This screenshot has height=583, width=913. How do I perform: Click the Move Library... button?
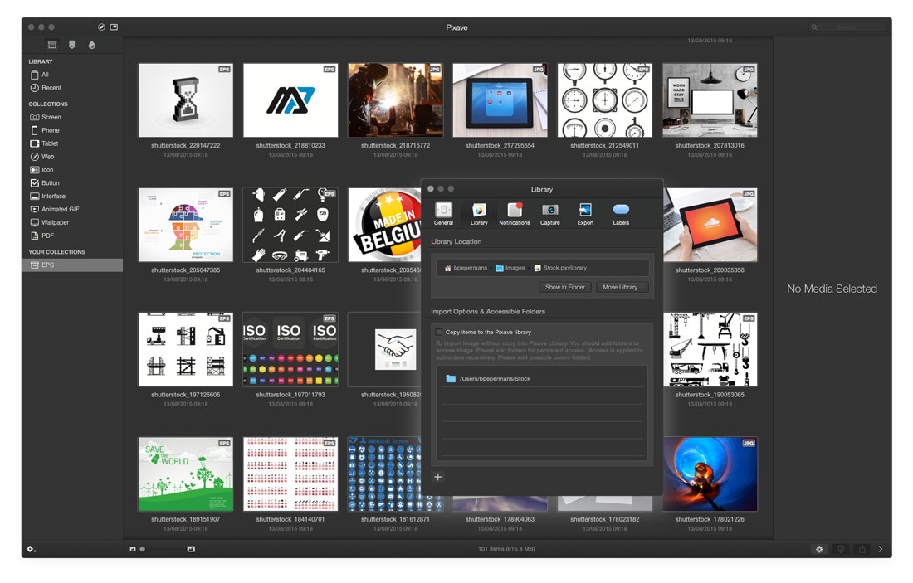[622, 288]
